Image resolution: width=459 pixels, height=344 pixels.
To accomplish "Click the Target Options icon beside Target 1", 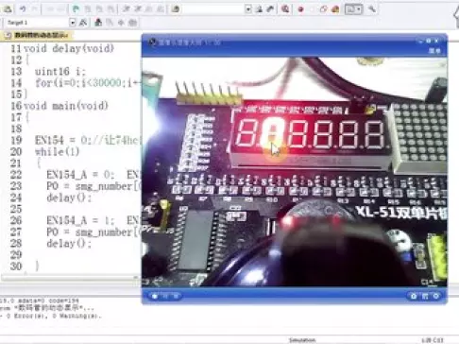I will point(83,23).
